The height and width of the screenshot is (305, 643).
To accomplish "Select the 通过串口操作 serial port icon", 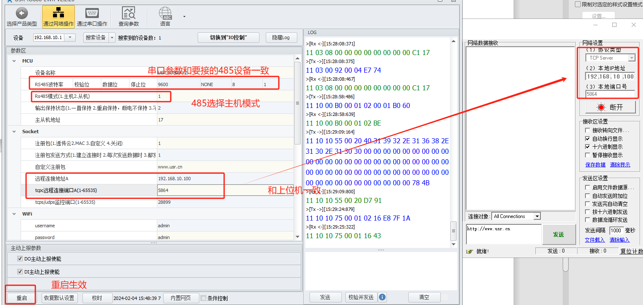I will point(92,13).
